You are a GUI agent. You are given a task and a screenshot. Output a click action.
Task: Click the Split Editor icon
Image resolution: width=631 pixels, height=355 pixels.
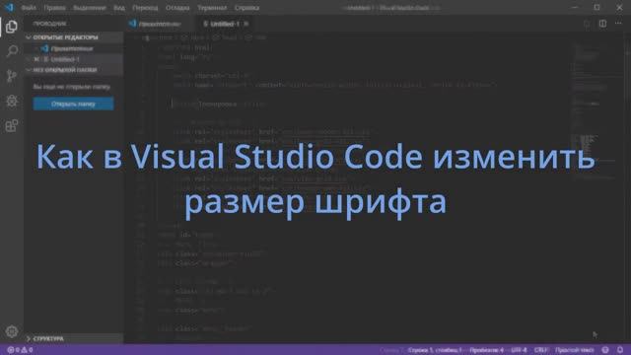tap(602, 24)
